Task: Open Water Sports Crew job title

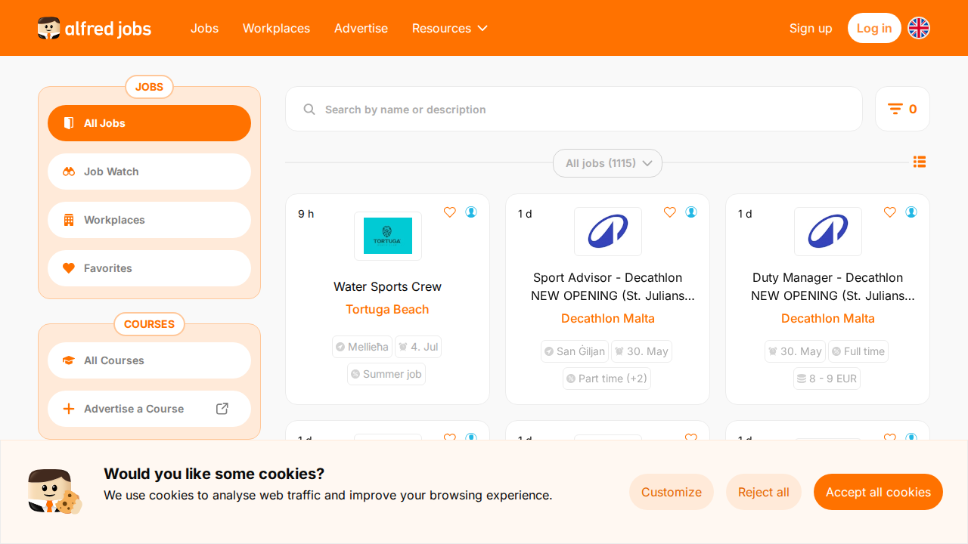Action: 388,286
